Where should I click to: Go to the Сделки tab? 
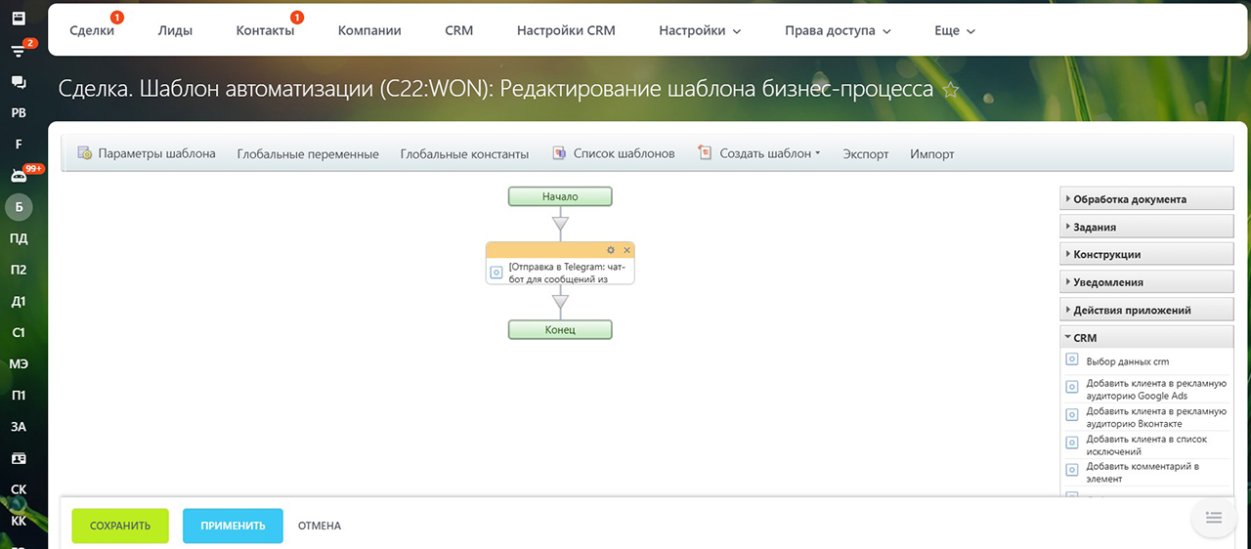coord(92,30)
